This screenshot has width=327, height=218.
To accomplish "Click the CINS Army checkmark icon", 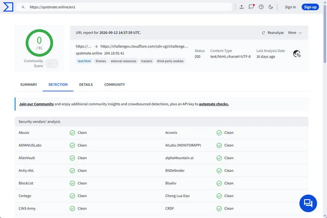I will pyautogui.click(x=72, y=209).
